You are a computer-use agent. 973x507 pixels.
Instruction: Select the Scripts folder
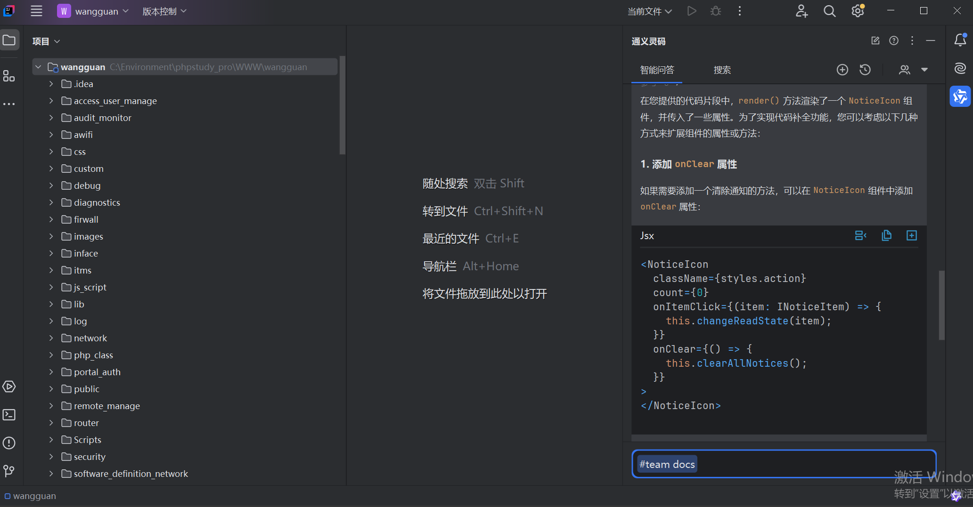click(x=88, y=440)
